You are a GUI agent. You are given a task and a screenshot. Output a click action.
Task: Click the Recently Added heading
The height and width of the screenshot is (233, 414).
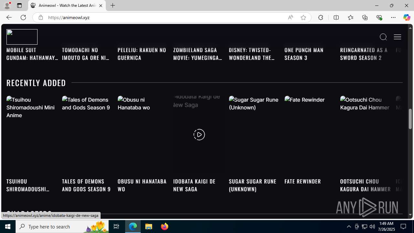[x=36, y=83]
